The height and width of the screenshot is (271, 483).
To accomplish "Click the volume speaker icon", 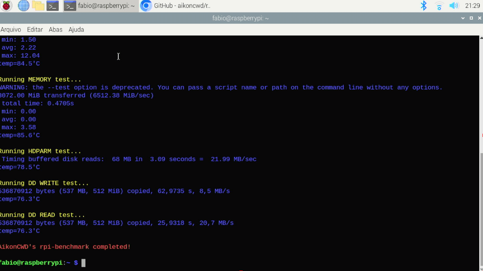I will pyautogui.click(x=454, y=6).
